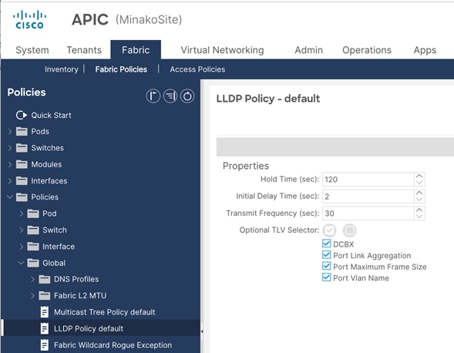Select all optional TLVs with check icon
Image resolution: width=454 pixels, height=353 pixels.
point(329,230)
